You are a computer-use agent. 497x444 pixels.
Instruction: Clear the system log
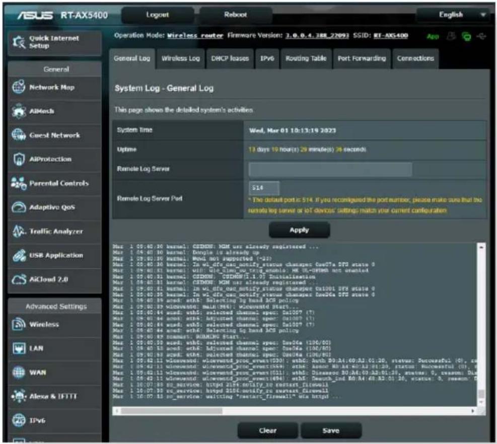pos(268,430)
